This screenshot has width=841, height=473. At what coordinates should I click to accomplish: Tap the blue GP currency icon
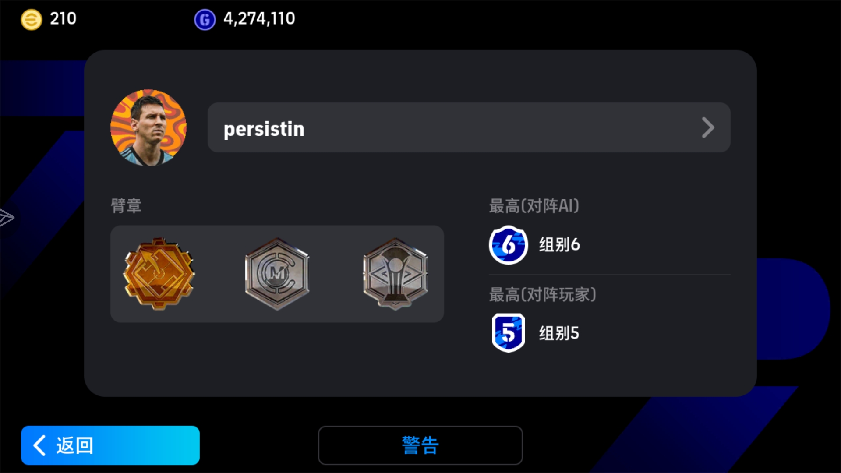(x=205, y=20)
